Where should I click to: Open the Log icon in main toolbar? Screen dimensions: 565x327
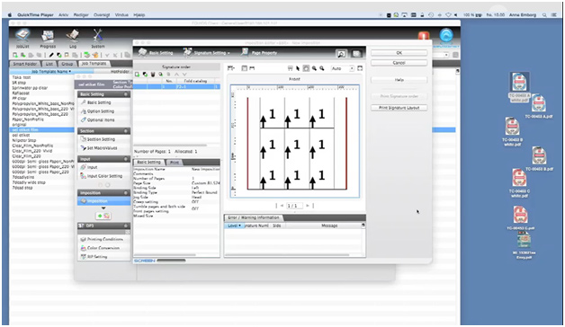(73, 39)
